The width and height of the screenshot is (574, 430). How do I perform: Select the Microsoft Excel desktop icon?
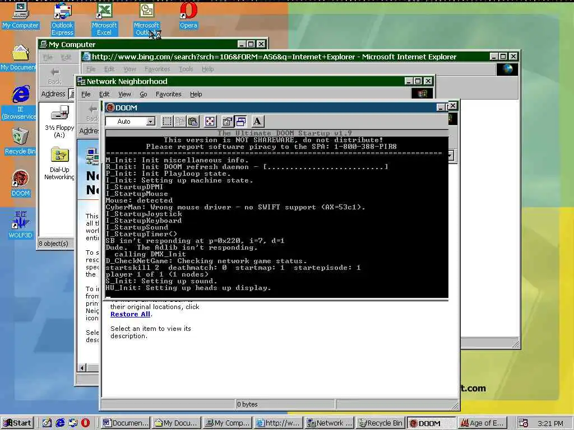[104, 20]
